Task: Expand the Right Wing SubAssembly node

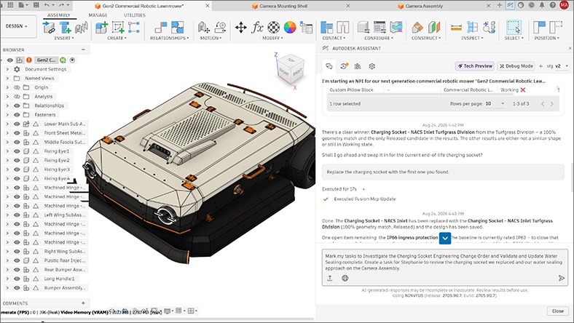Action: (x=7, y=251)
